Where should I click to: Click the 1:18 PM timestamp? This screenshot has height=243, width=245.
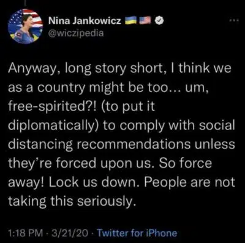click(x=26, y=233)
